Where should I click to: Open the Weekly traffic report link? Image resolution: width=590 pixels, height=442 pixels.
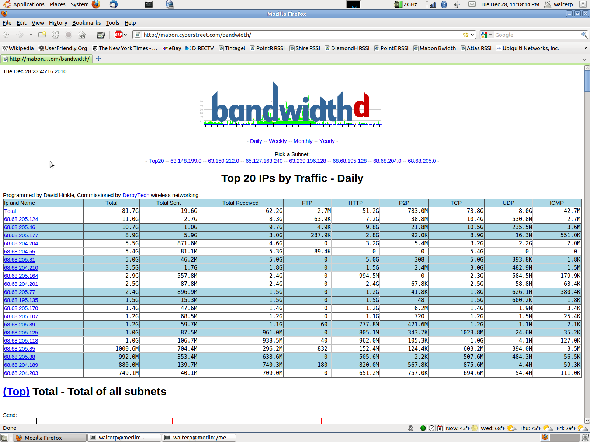point(278,141)
